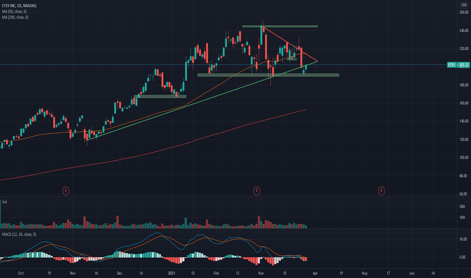Image resolution: width=471 pixels, height=278 pixels.
Task: Click the 10.00 MACD axis label
Action: [462, 239]
